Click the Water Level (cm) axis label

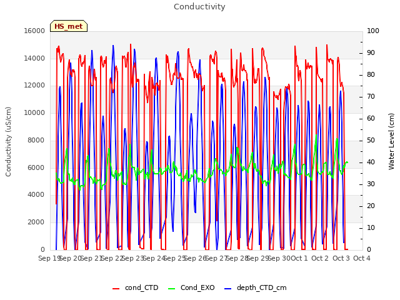click(391, 142)
